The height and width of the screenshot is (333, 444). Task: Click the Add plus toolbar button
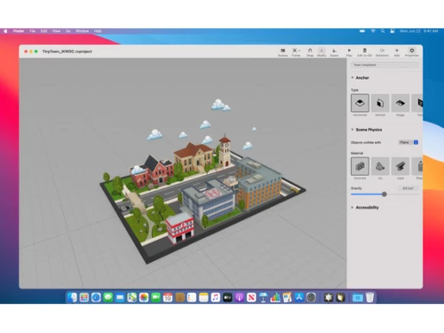click(x=397, y=52)
